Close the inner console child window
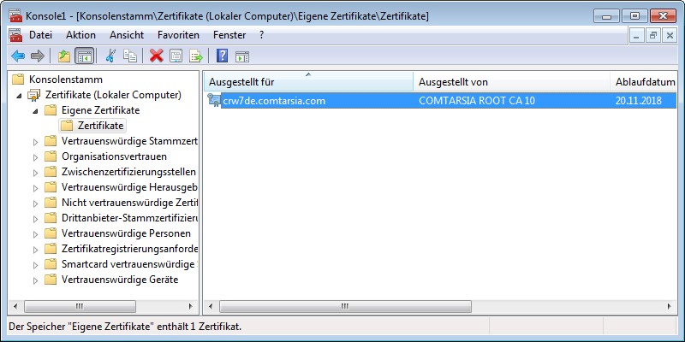This screenshot has width=685, height=342. (x=670, y=36)
